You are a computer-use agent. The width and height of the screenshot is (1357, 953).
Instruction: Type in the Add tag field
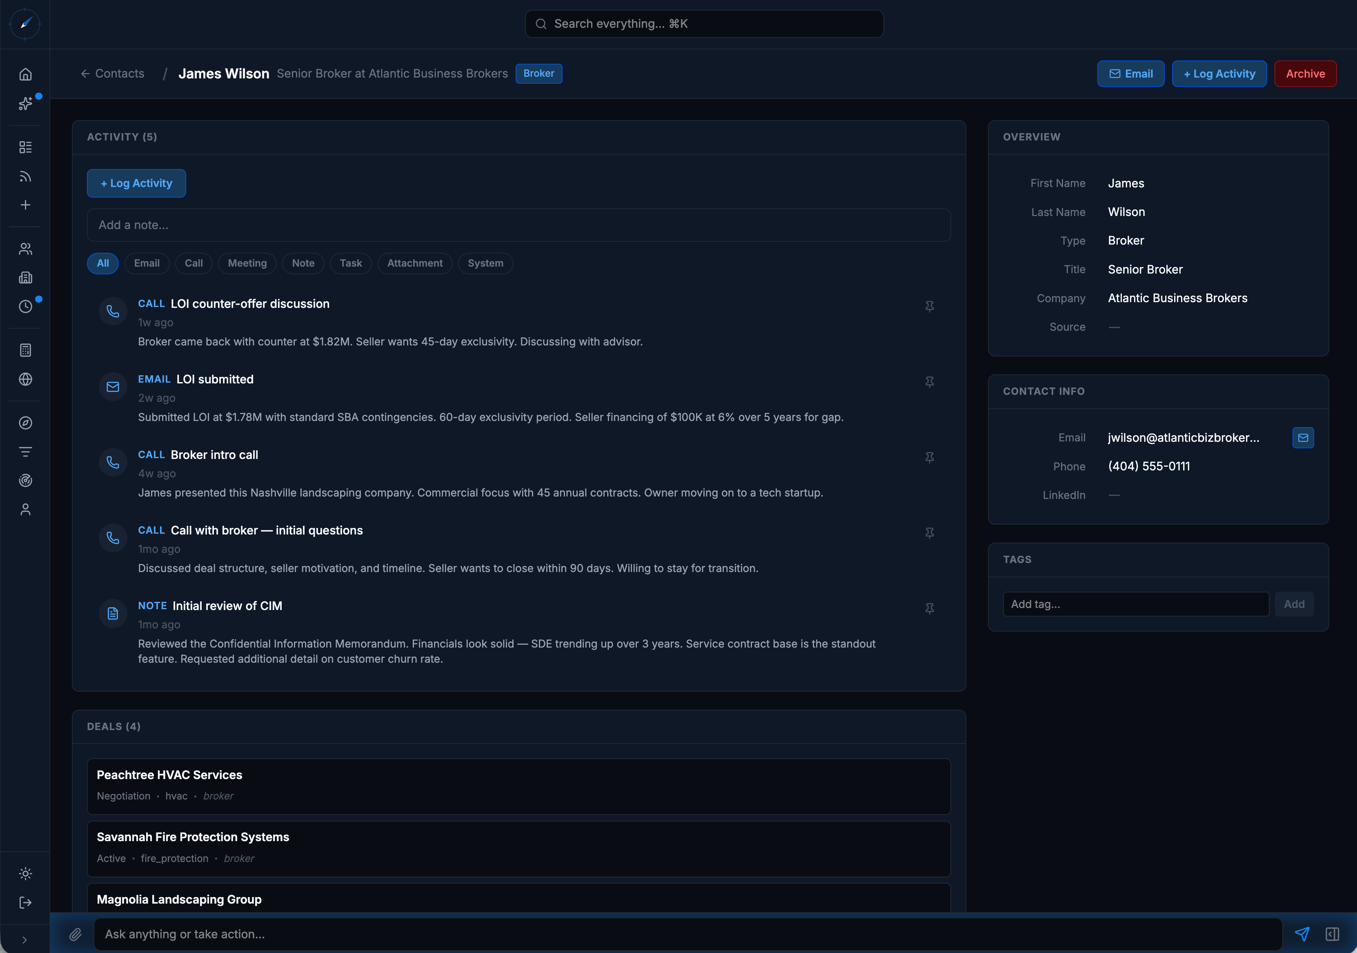1135,603
